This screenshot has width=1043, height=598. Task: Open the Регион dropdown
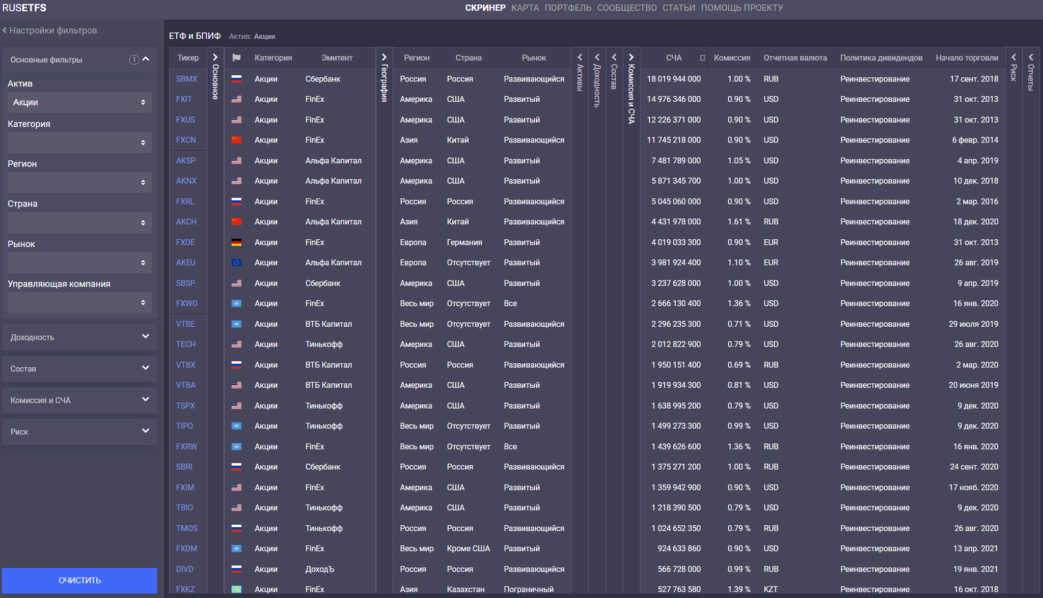click(79, 182)
